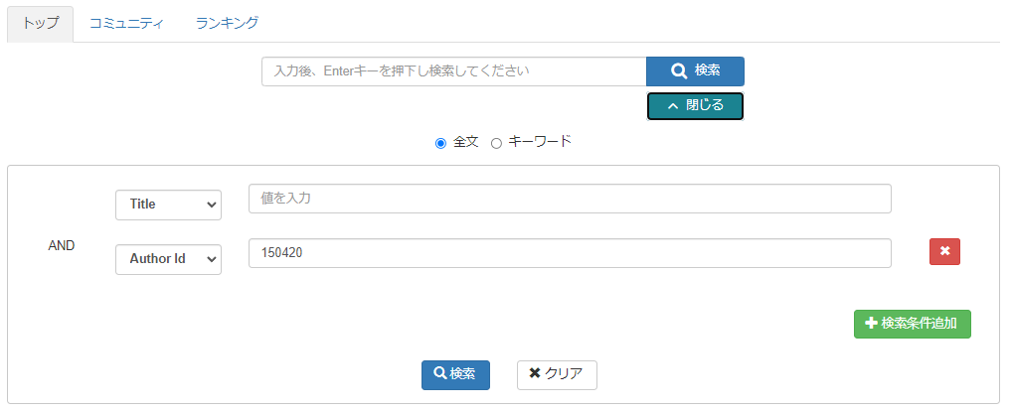Image resolution: width=1012 pixels, height=411 pixels.
Task: Click the 全文 label text
Action: (x=466, y=142)
